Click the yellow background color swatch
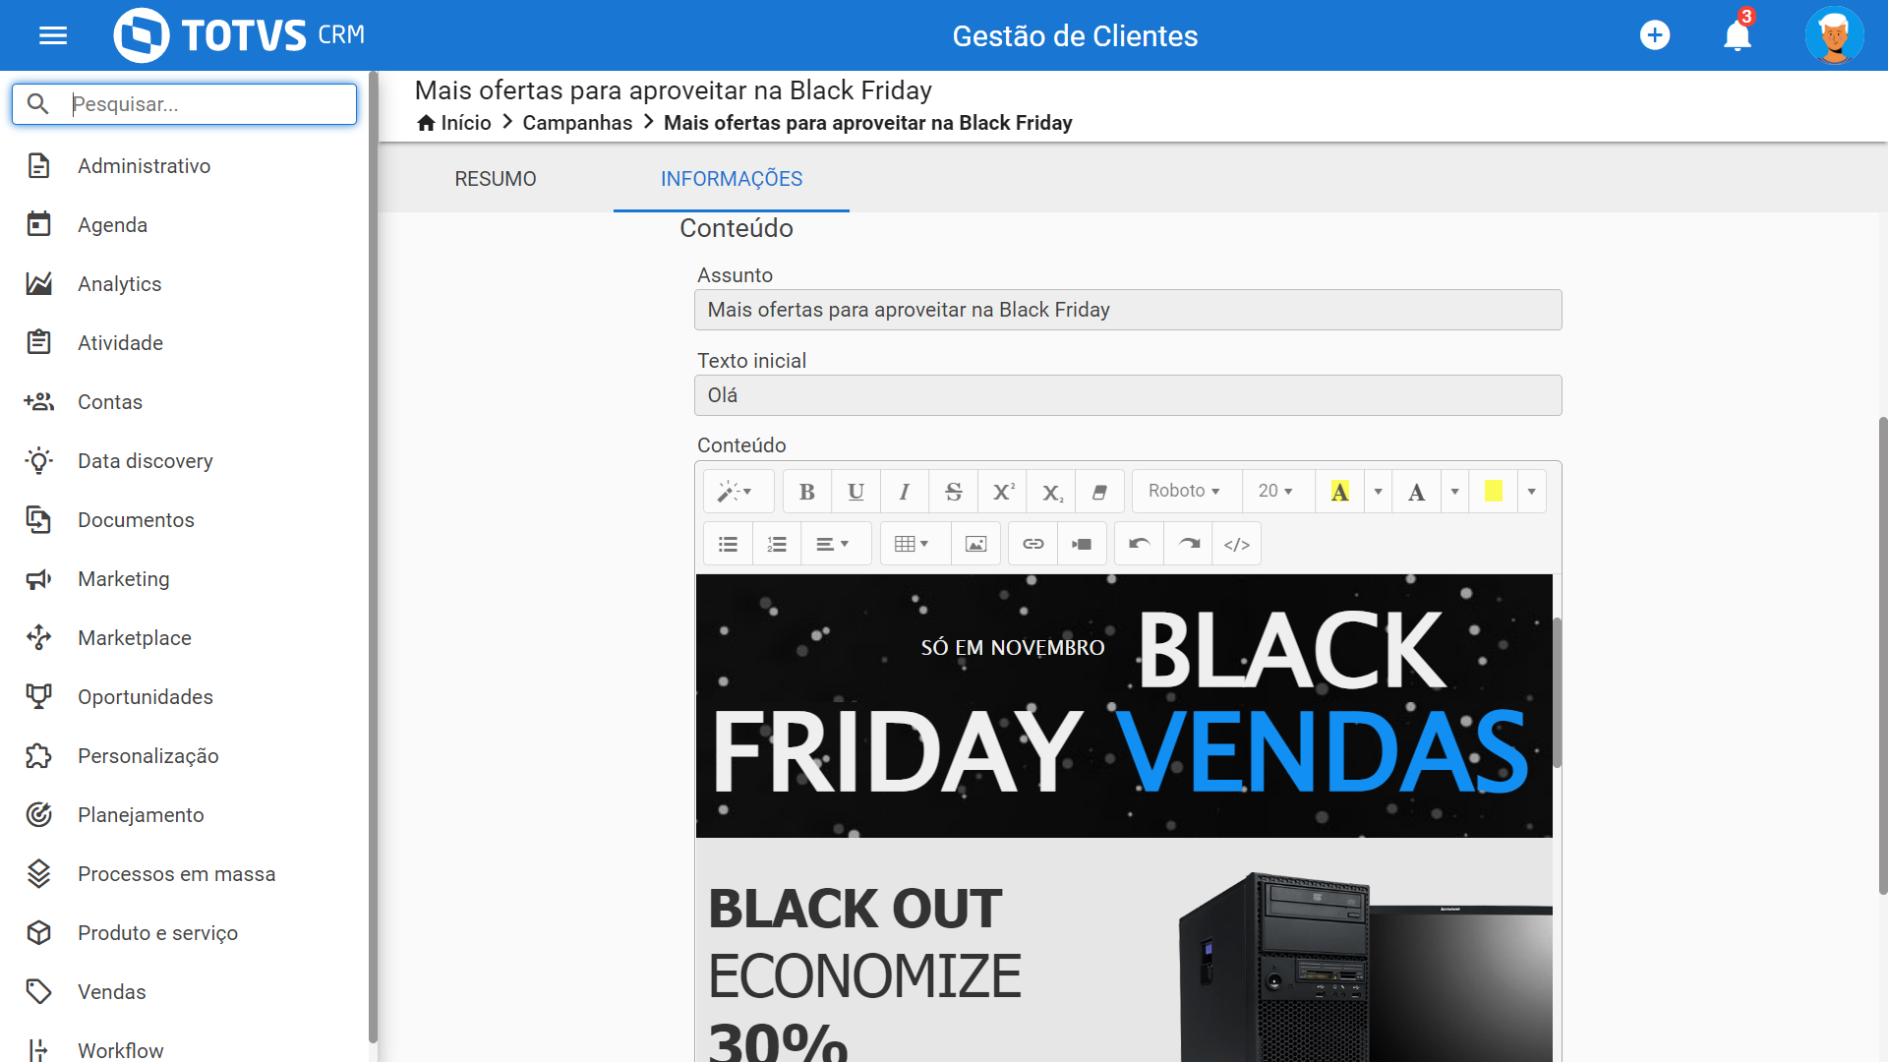This screenshot has height=1062, width=1888. click(1493, 492)
